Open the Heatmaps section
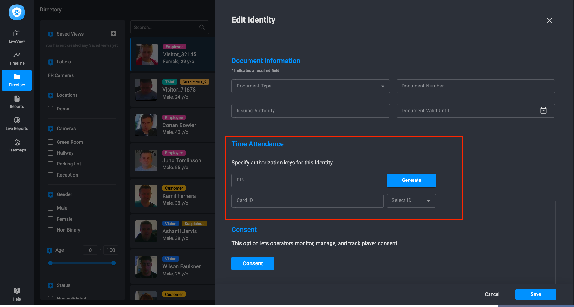574x307 pixels. pos(17,146)
